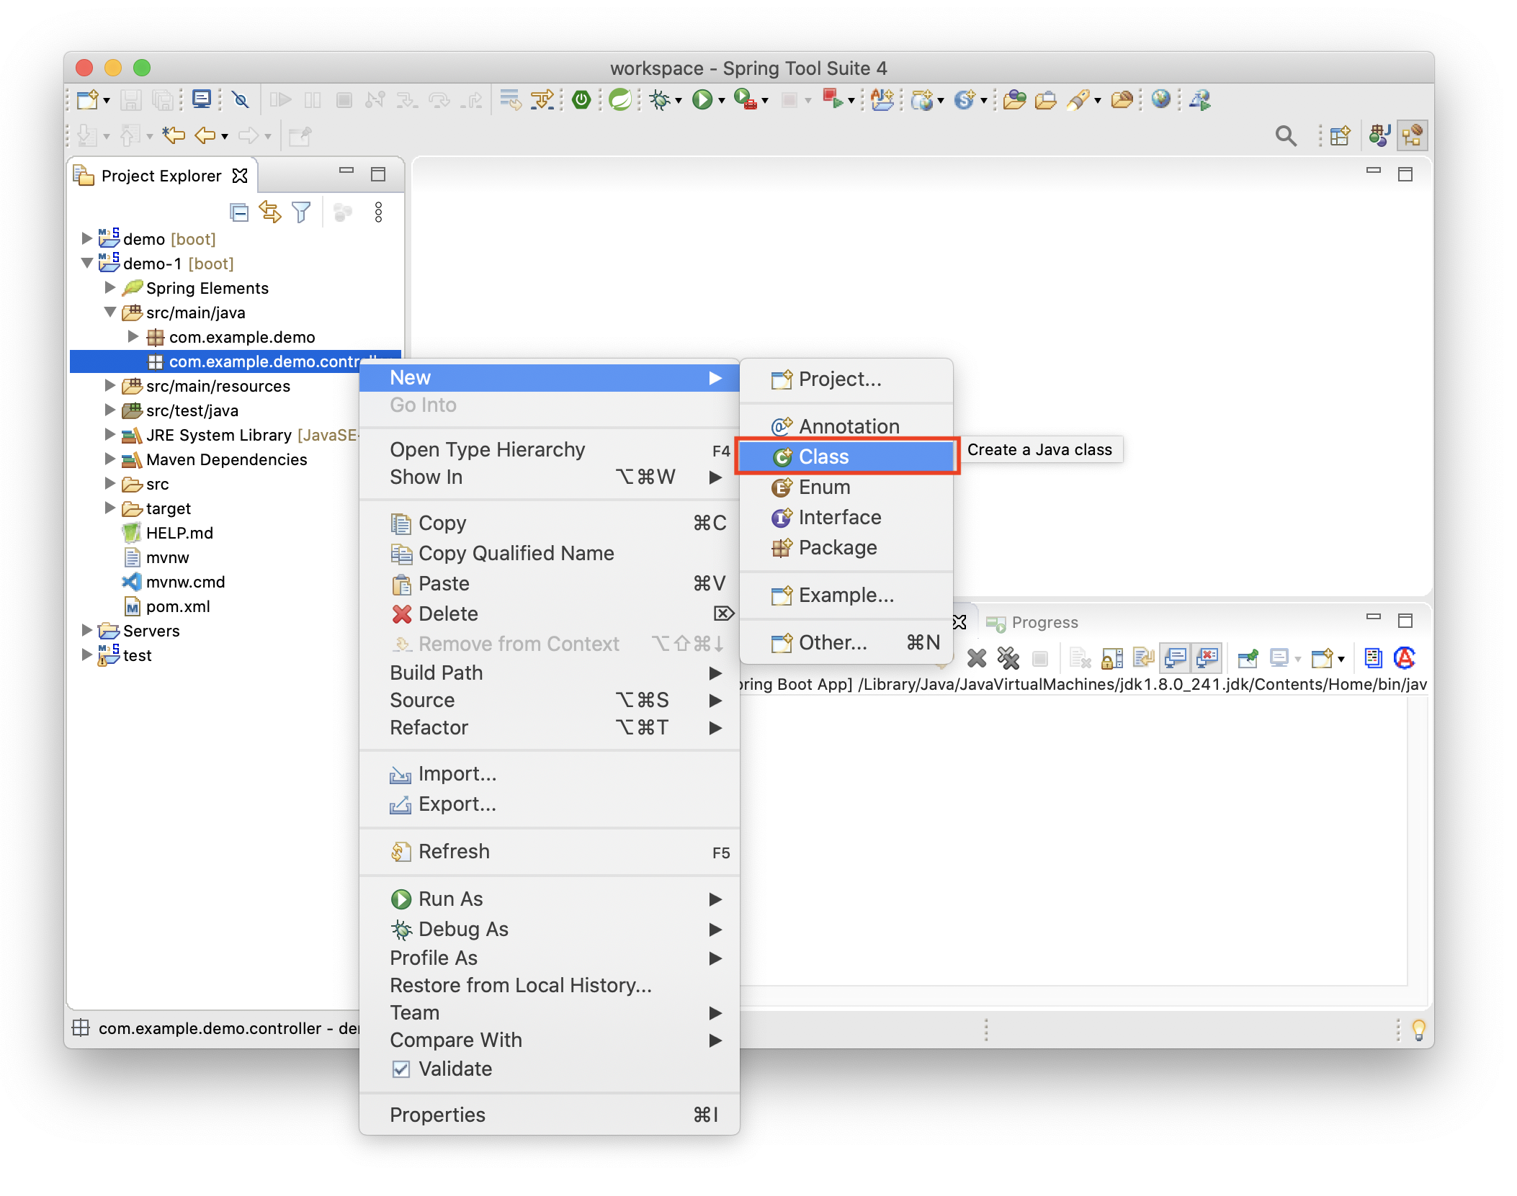The image size is (1517, 1196).
Task: Expand the demo [boot] project node
Action: tap(86, 238)
